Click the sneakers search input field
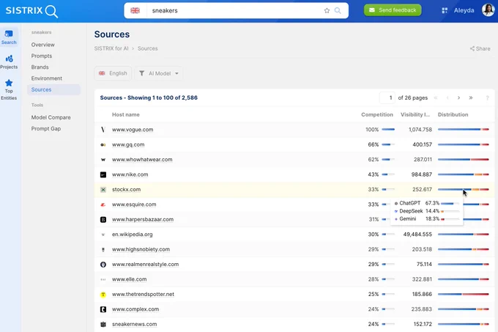The width and height of the screenshot is (498, 332). (x=234, y=11)
